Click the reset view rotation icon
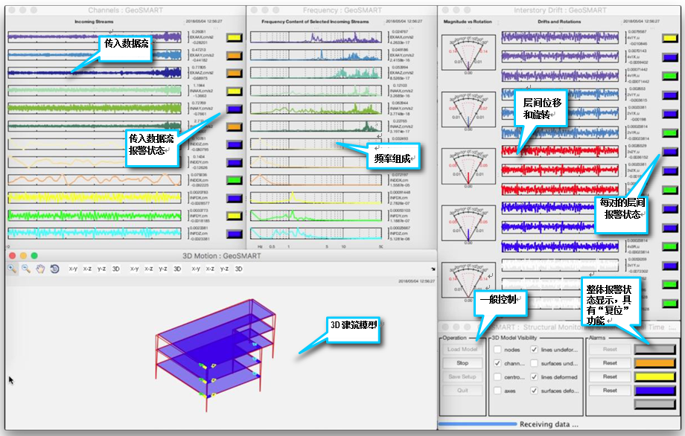The height and width of the screenshot is (436, 685). (x=54, y=269)
